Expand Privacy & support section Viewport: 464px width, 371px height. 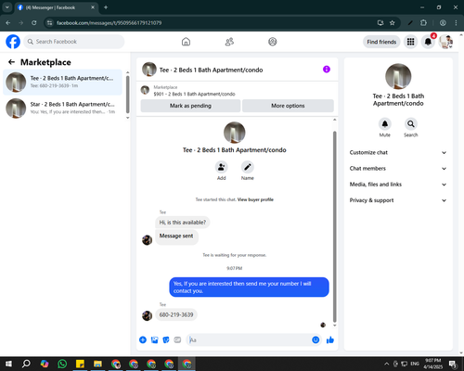398,200
